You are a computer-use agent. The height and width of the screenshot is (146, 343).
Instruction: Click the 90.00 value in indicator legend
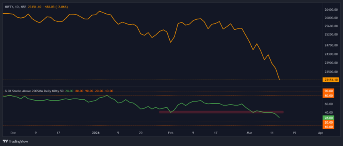[x=89, y=90]
